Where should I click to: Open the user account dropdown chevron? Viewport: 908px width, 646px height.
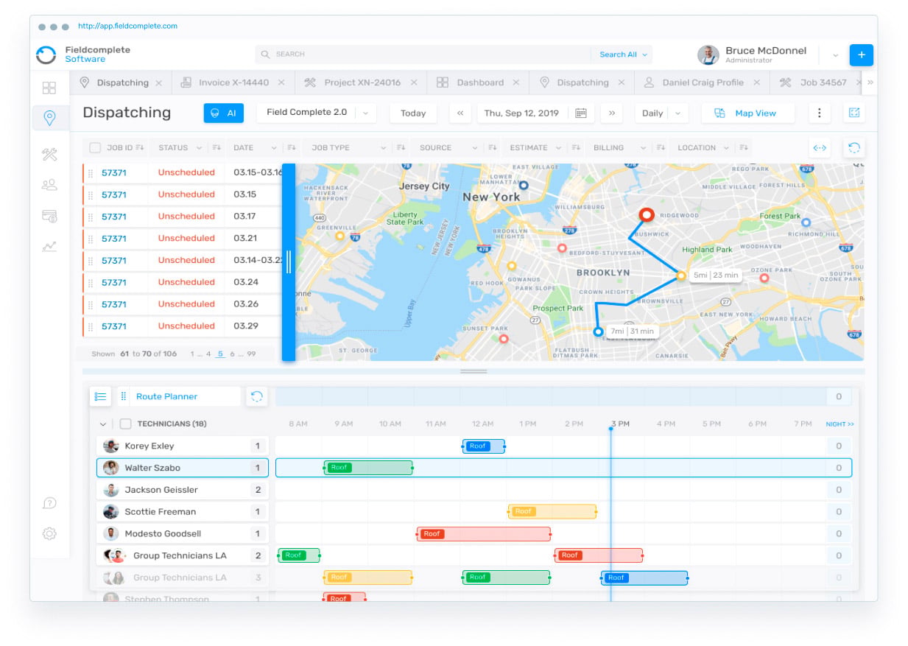835,55
